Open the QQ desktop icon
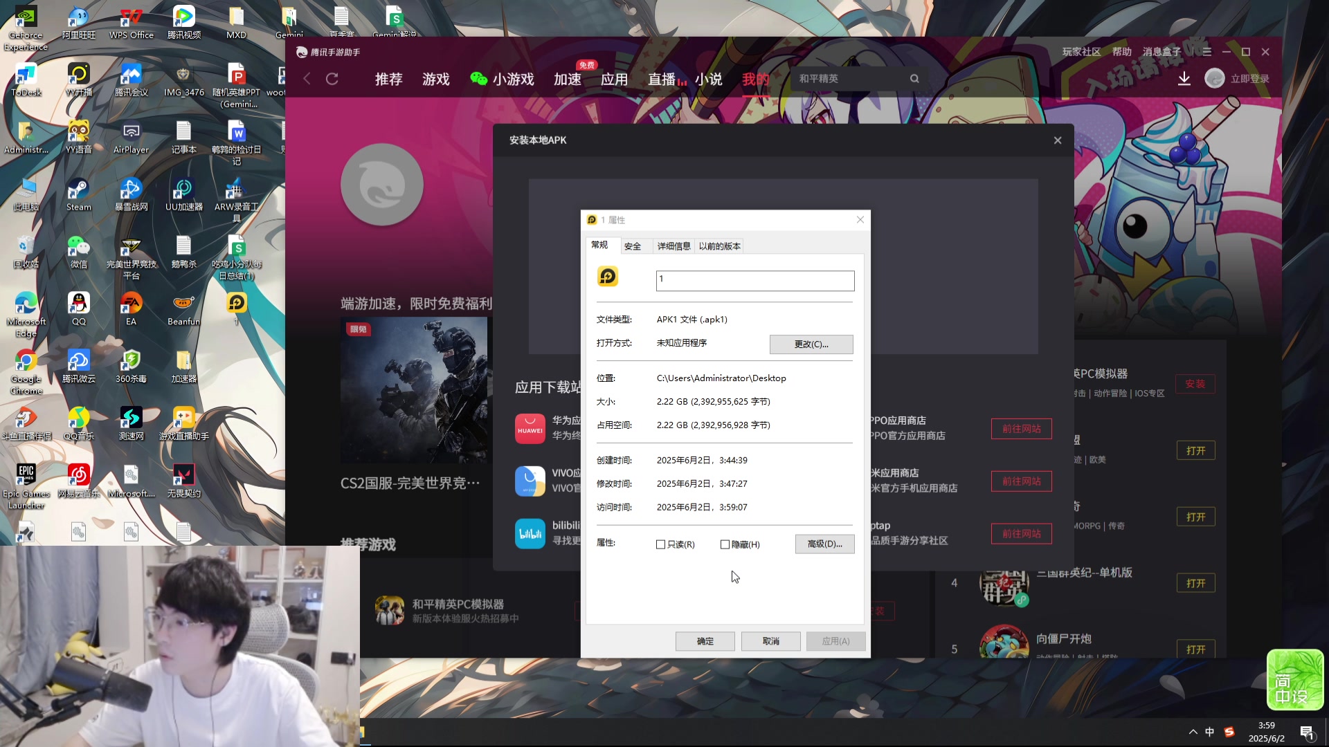This screenshot has width=1329, height=747. coord(79,309)
